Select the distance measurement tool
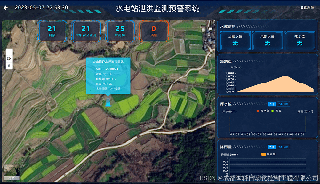Image resolution: width=320 pixels, height=184 pixels. [x=9, y=52]
